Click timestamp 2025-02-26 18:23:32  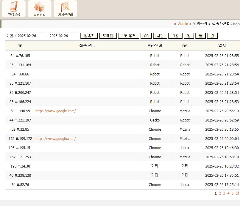coord(222,166)
